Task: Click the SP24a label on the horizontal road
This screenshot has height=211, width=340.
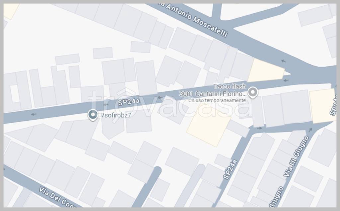Action: tap(129, 102)
